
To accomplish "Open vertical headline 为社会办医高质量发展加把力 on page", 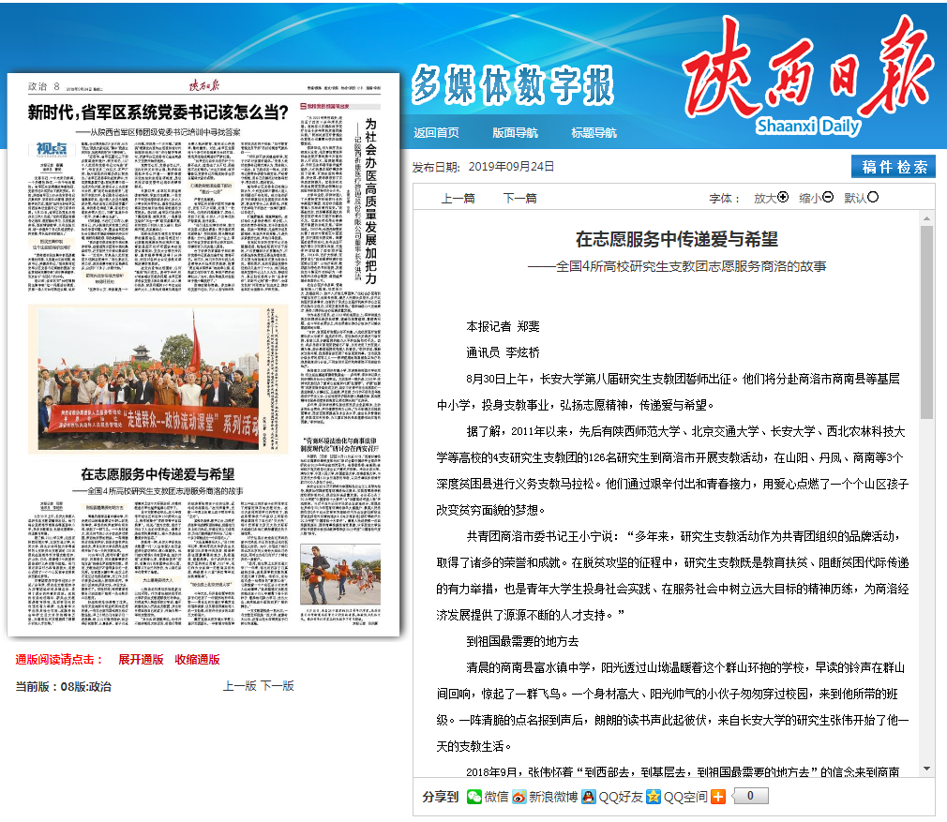I will 370,202.
